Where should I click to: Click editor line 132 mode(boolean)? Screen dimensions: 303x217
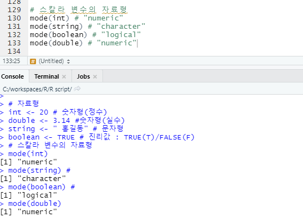pyautogui.click(x=85, y=35)
